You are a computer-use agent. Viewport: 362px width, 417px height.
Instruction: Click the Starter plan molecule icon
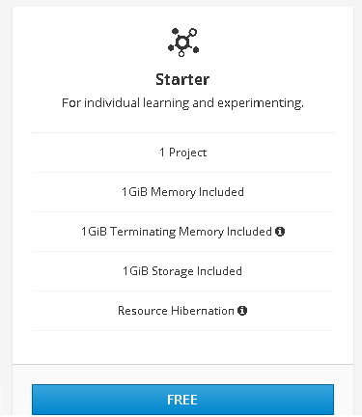click(x=183, y=42)
